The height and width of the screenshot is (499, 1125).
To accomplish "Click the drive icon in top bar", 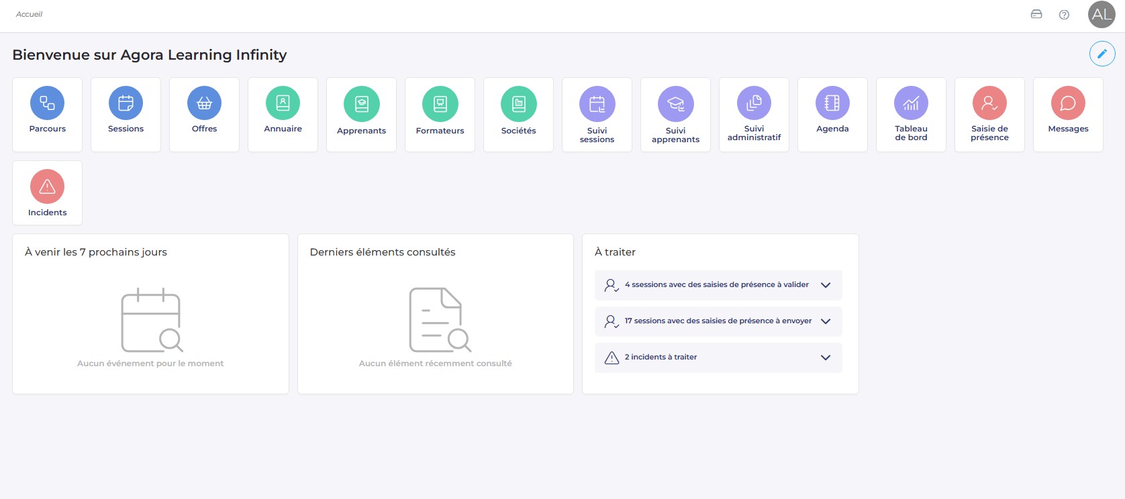I will pyautogui.click(x=1036, y=14).
